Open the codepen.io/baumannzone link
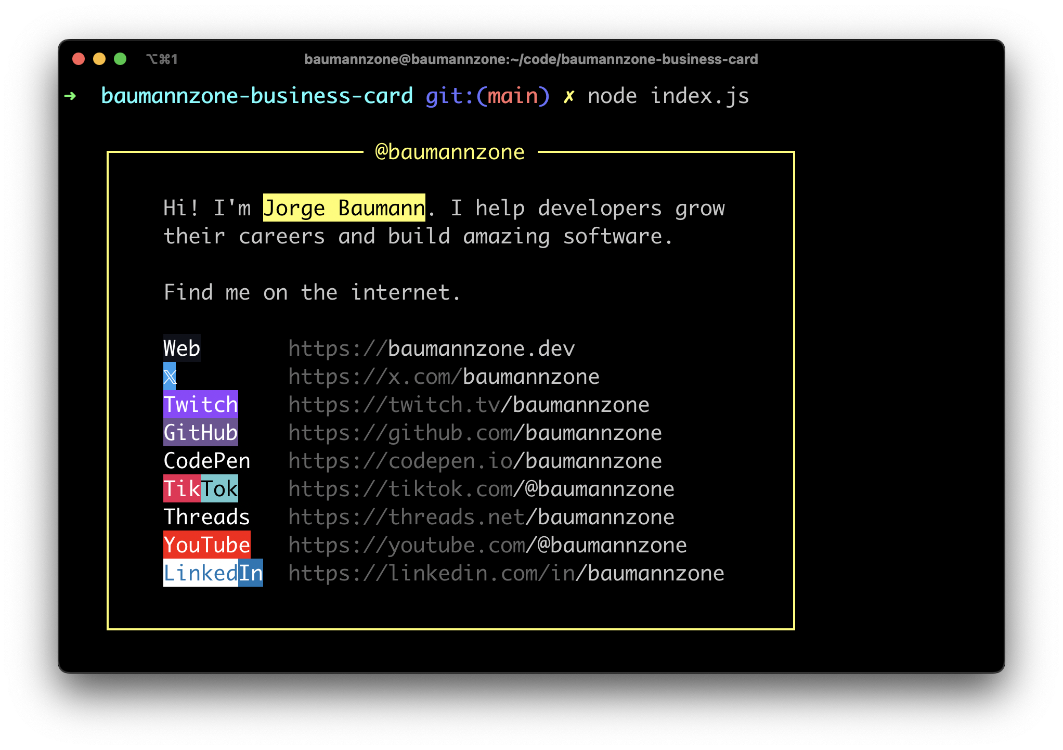The image size is (1063, 750). point(475,461)
